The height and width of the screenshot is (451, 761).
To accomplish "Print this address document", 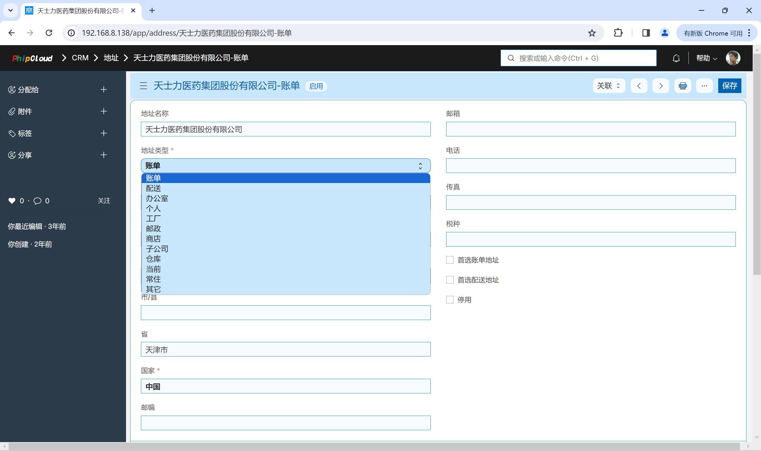I will [x=683, y=86].
